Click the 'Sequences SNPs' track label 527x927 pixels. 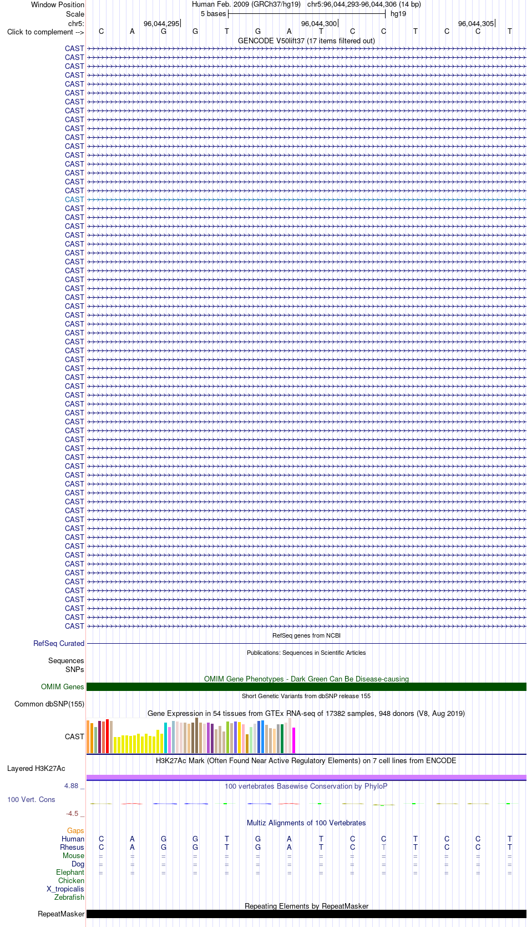tap(66, 665)
